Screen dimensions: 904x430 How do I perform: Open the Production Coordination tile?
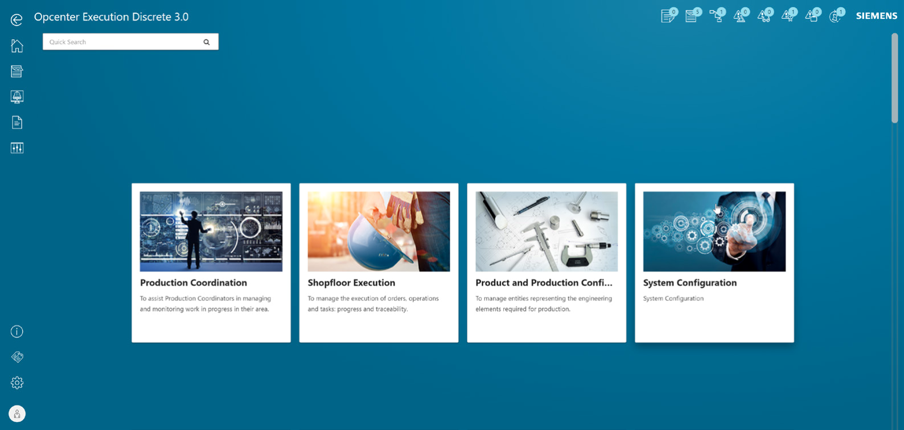tap(211, 263)
